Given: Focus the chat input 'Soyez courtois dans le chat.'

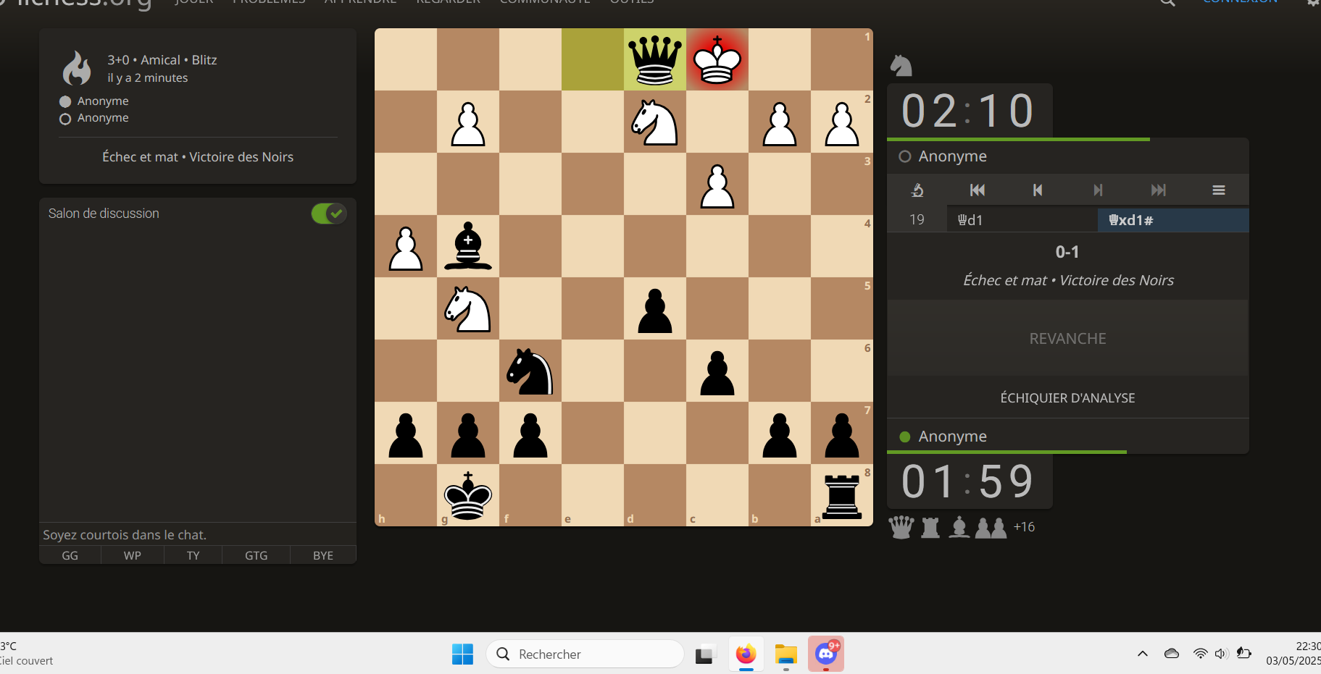Looking at the screenshot, I should [x=198, y=534].
